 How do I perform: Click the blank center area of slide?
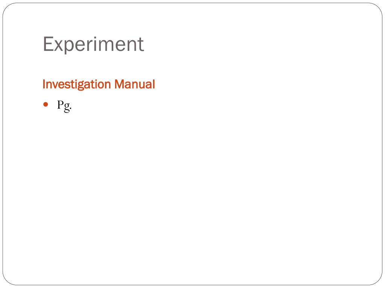coord(192,187)
